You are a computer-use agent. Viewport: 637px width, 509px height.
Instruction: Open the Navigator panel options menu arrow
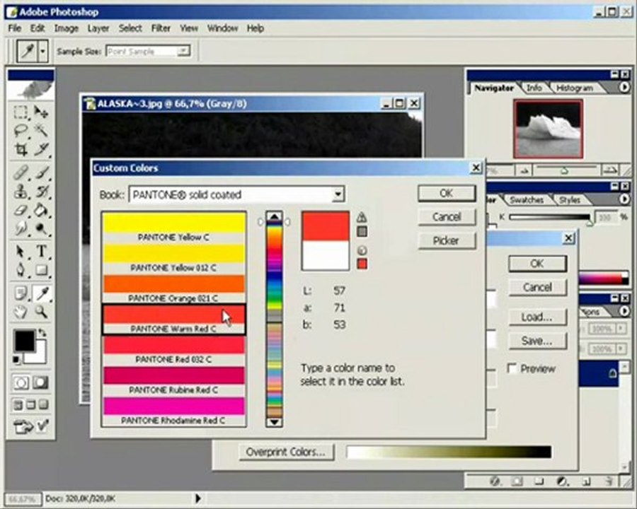(x=624, y=87)
